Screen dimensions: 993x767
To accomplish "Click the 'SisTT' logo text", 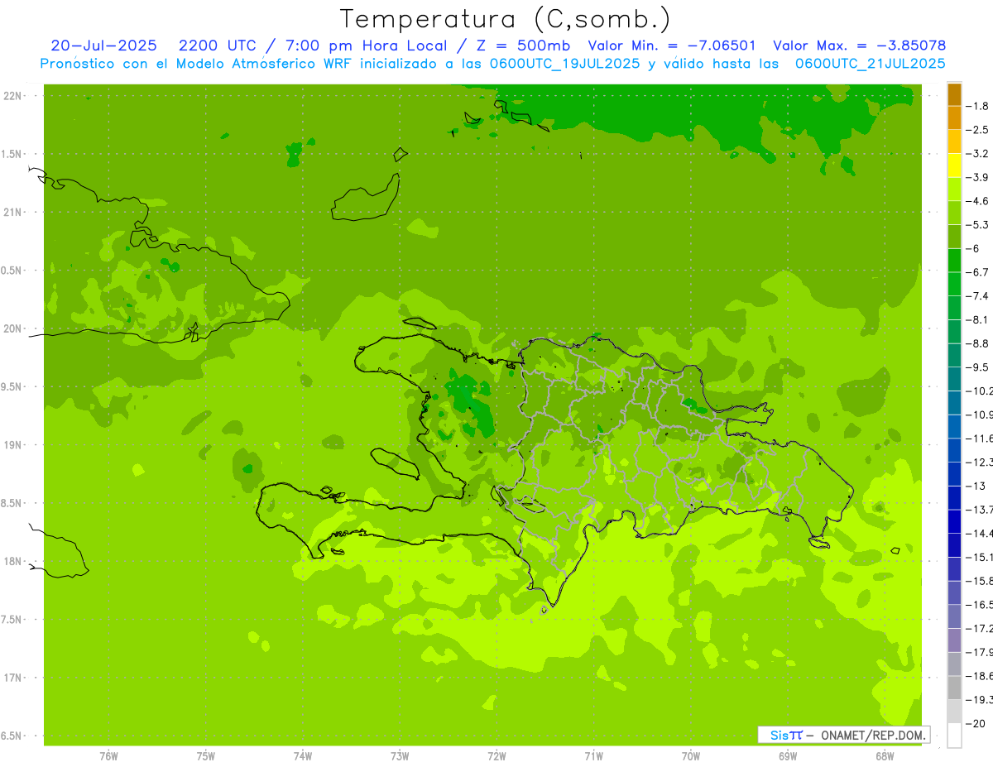I will pos(786,735).
